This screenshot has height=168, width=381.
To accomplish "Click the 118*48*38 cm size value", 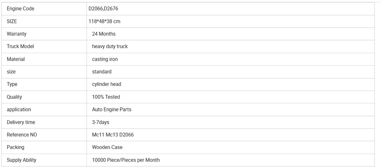I will pos(104,22).
